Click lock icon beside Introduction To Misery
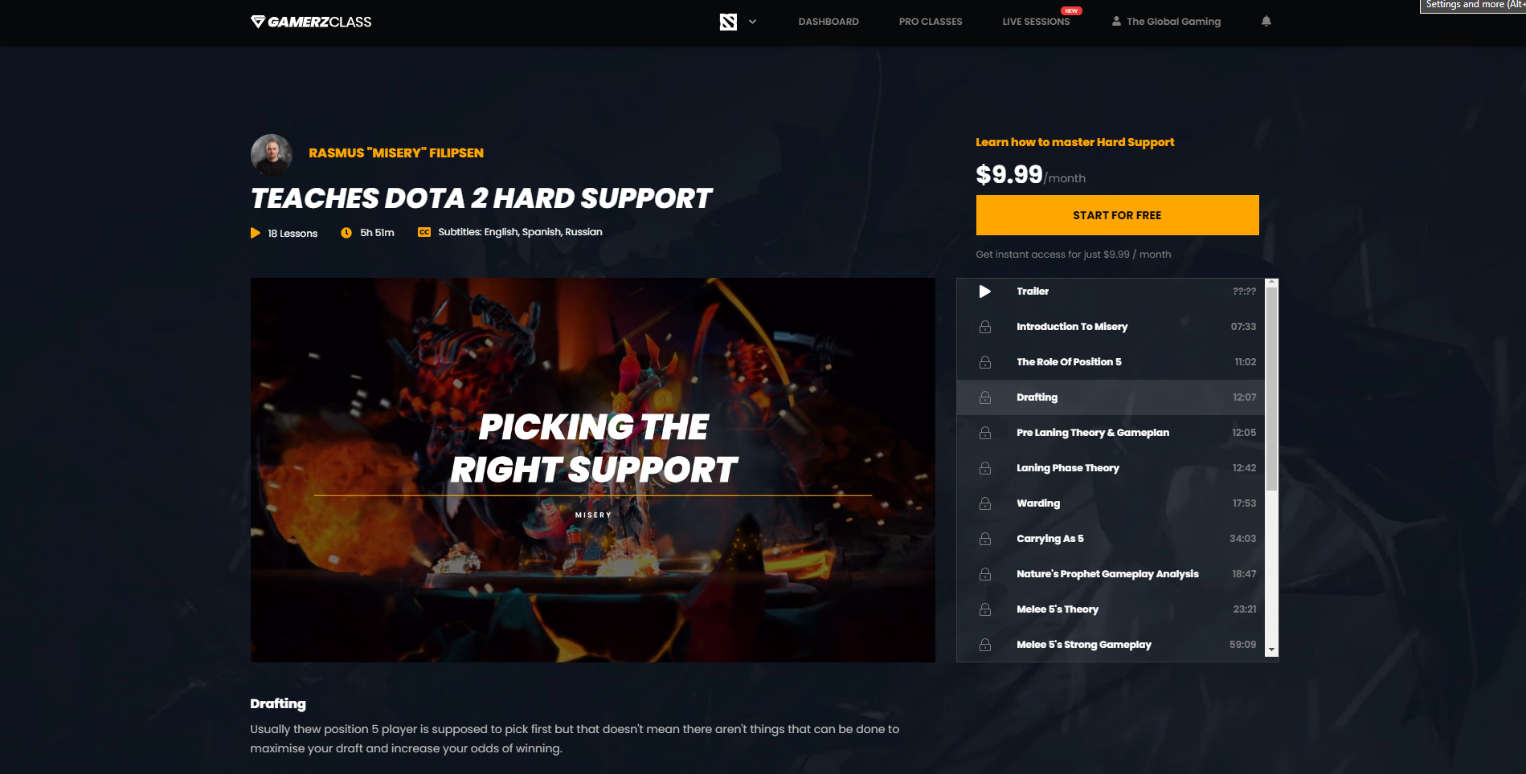 [985, 327]
